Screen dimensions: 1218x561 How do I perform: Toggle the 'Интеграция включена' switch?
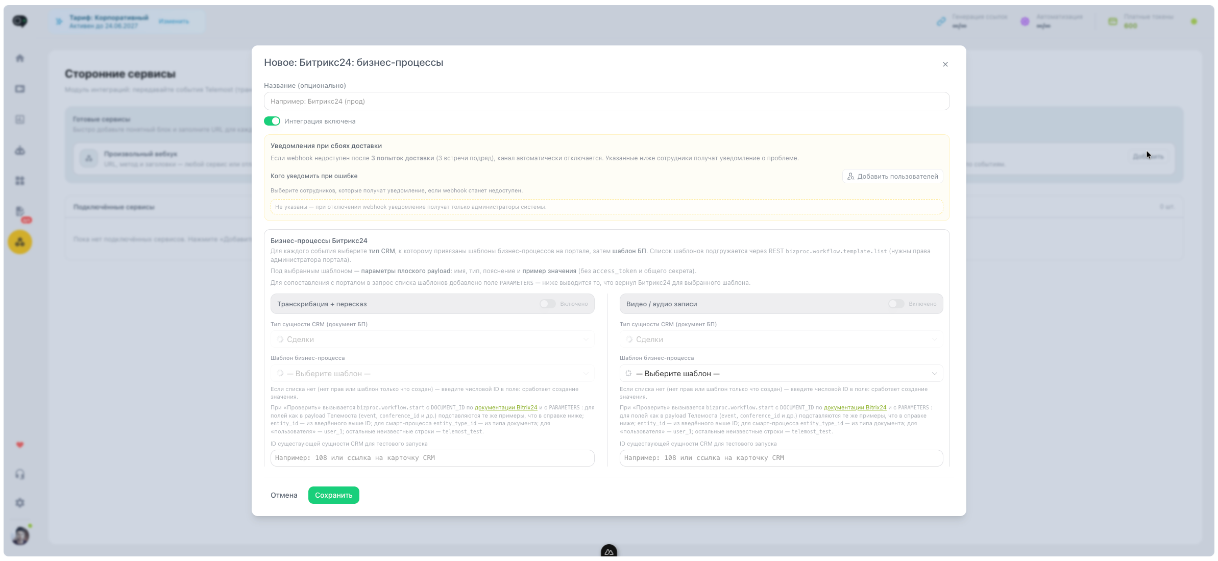[x=272, y=121]
